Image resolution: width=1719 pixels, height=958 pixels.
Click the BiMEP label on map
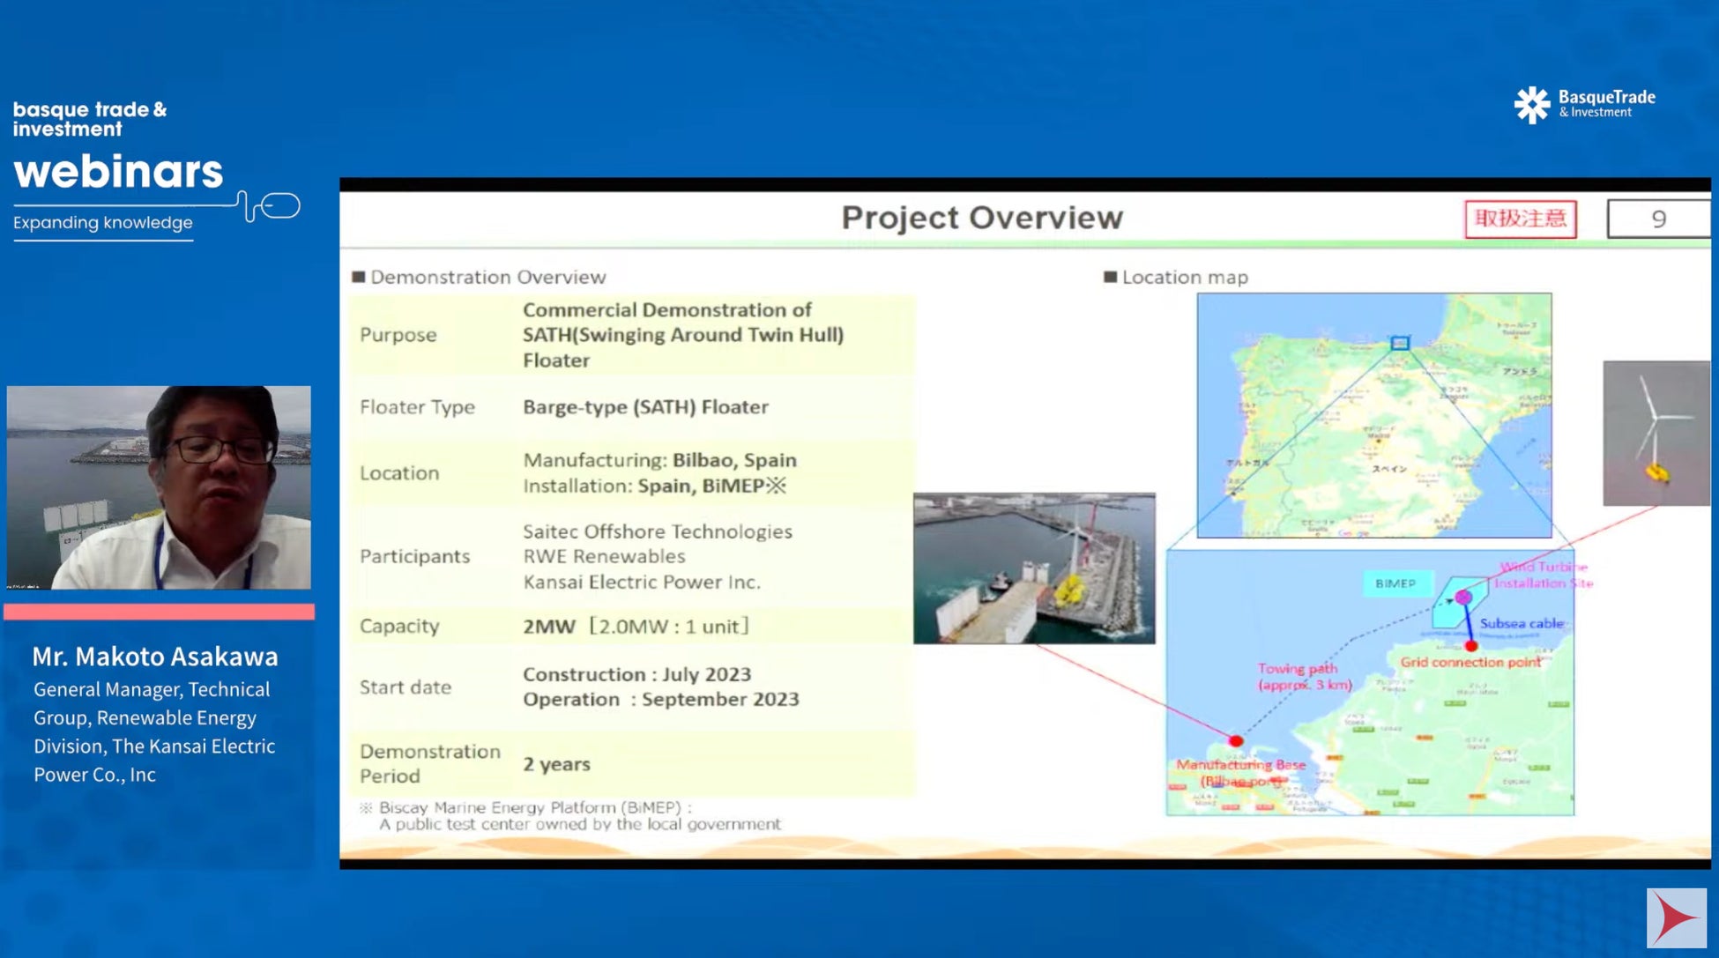point(1395,583)
